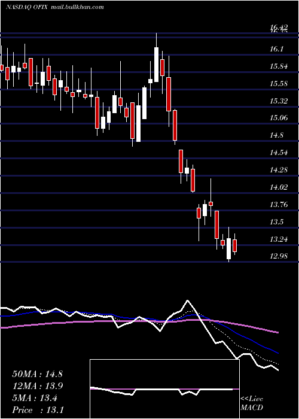Click the 15.84 price axis label
299x419 pixels.
279,66
